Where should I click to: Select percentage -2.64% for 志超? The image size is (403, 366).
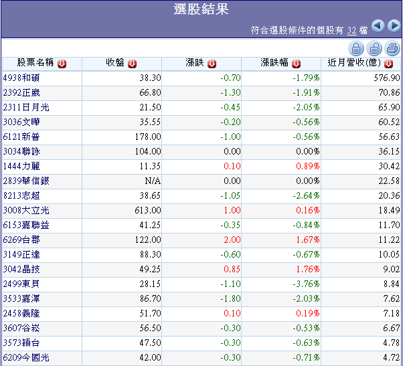pyautogui.click(x=306, y=195)
